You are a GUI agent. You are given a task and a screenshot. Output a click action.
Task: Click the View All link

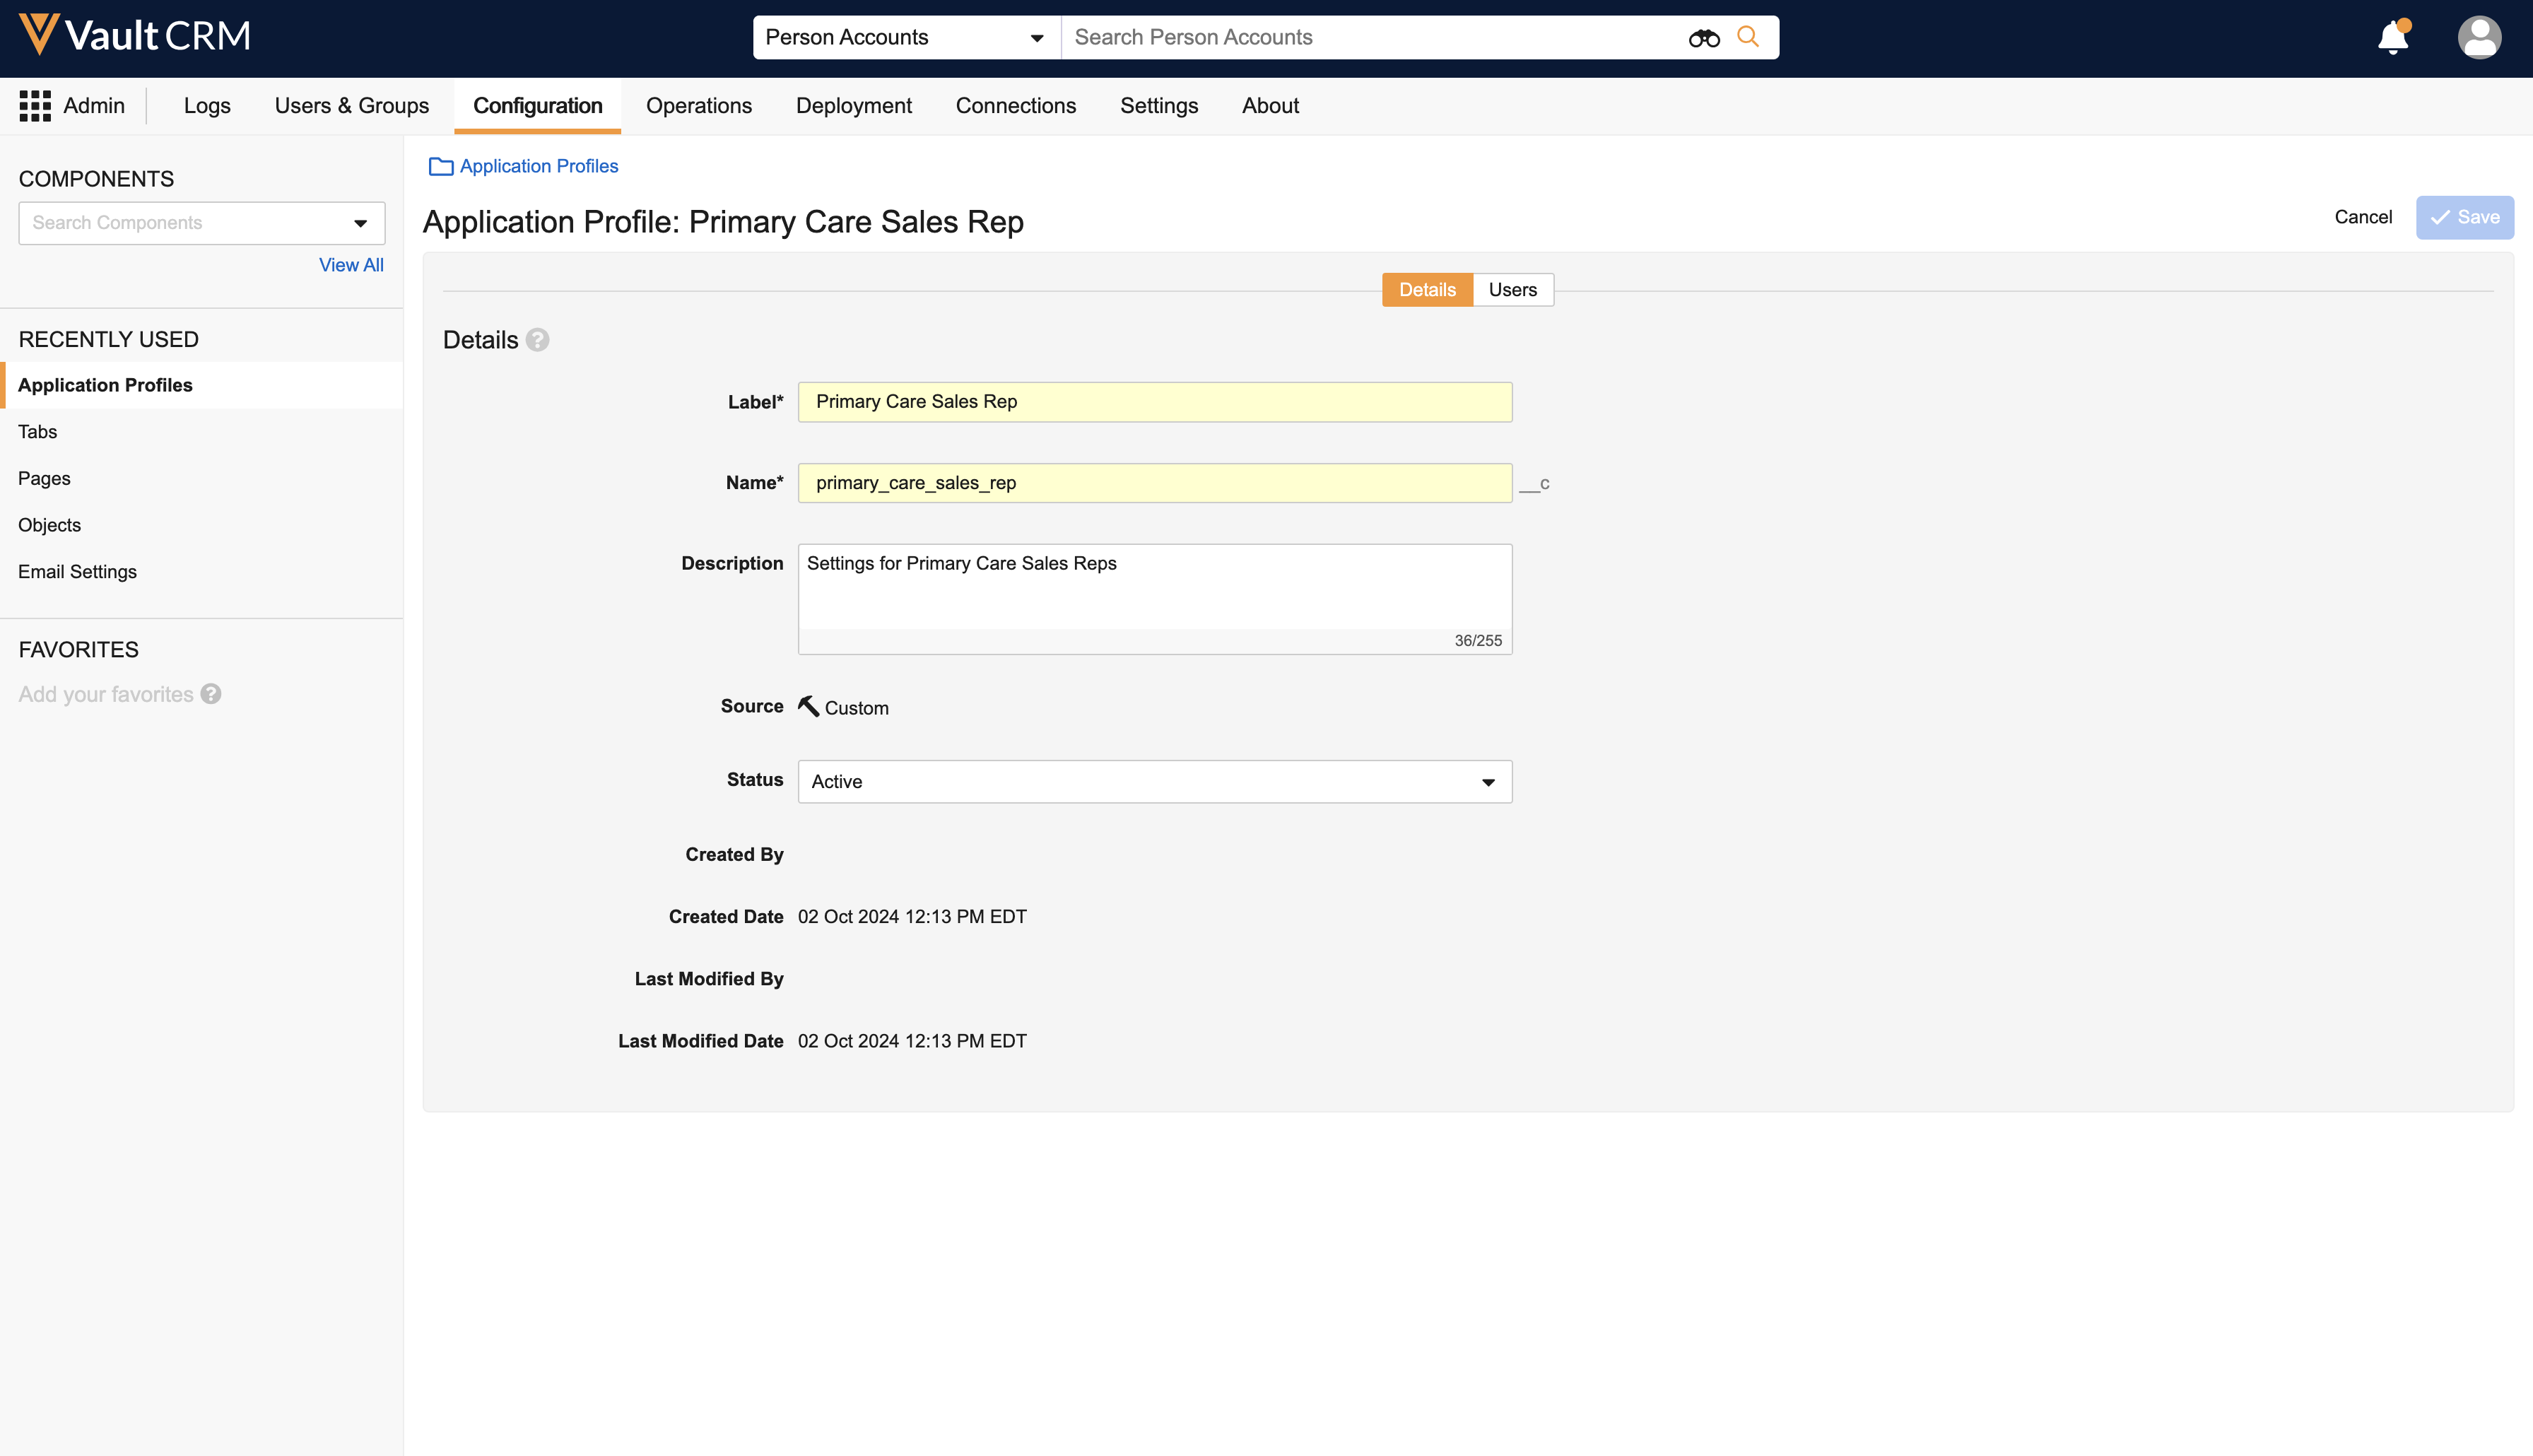(351, 265)
